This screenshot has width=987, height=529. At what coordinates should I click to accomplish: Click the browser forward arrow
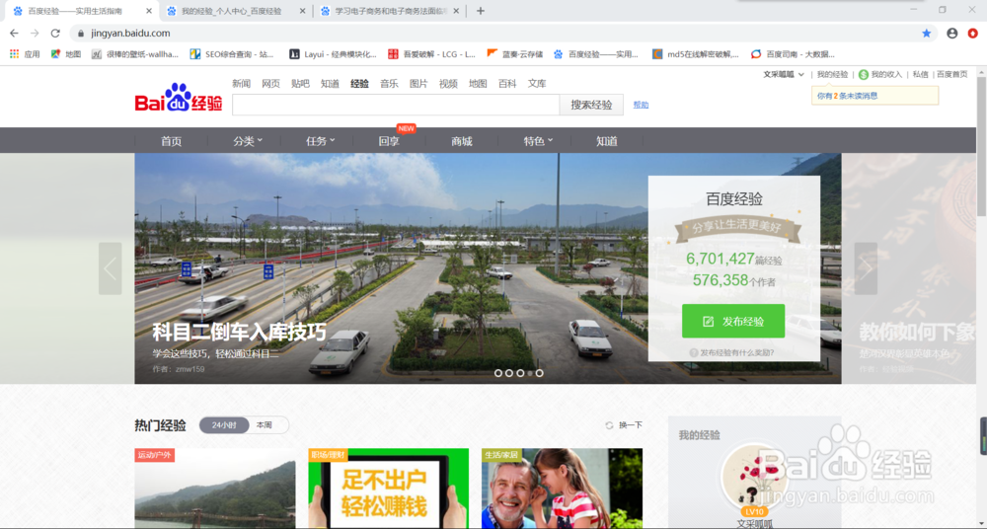(35, 33)
